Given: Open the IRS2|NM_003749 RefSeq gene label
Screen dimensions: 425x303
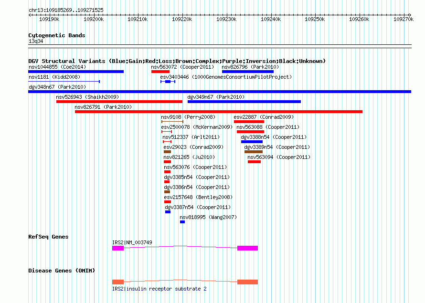Looking at the screenshot, I should (x=132, y=242).
